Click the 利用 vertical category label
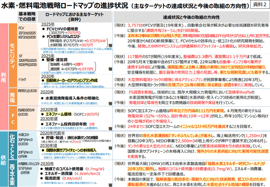 pyautogui.click(x=4, y=77)
